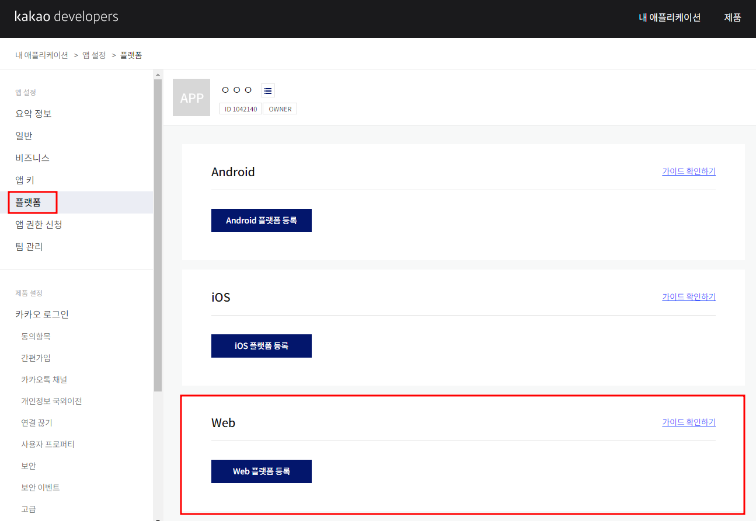This screenshot has height=521, width=756.
Task: Click Web 플랫폼 등록 button
Action: [x=262, y=471]
